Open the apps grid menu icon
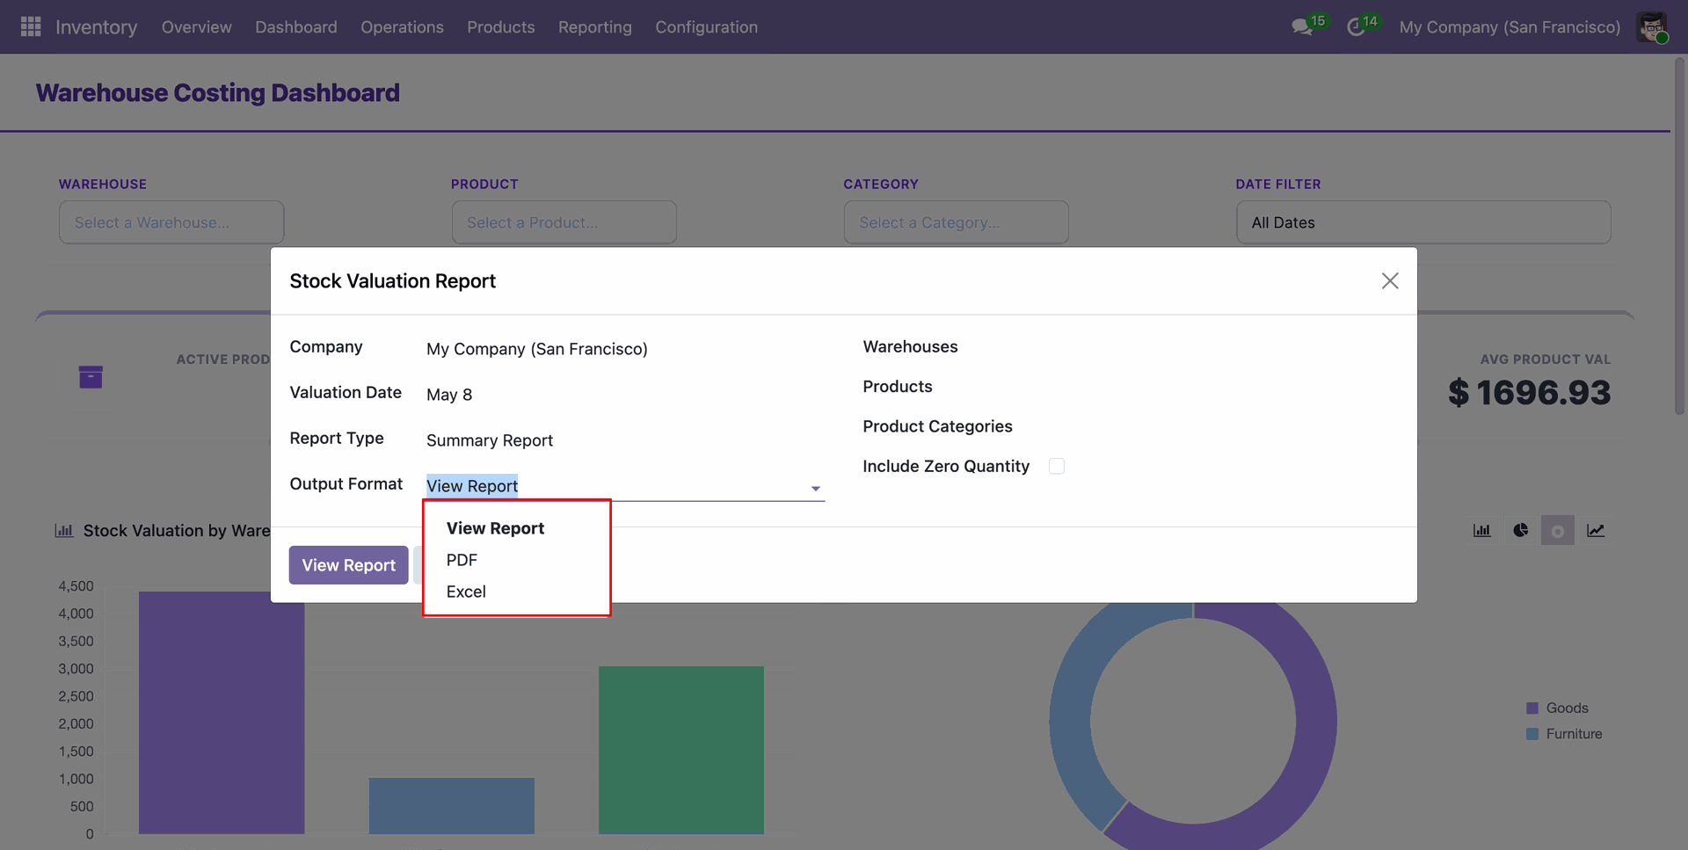Viewport: 1688px width, 850px height. 31,27
